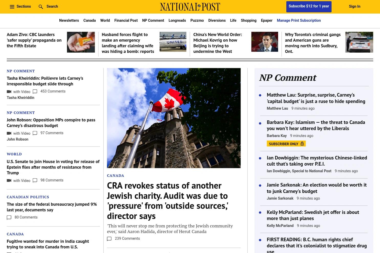Open Jamie Sarkonak author byline
Screen dimensions: 380x253
tap(280, 198)
